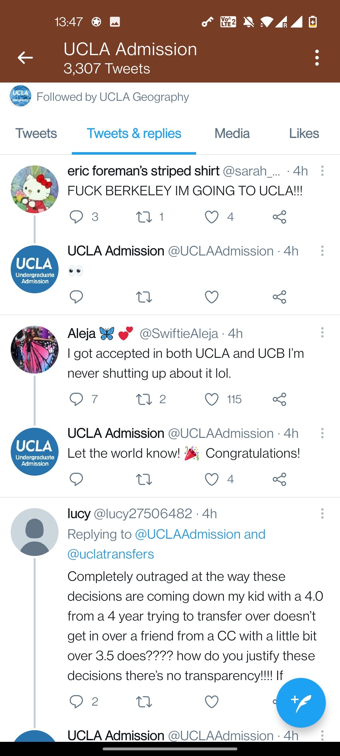Open Followed by UCLA Geography link

113,97
